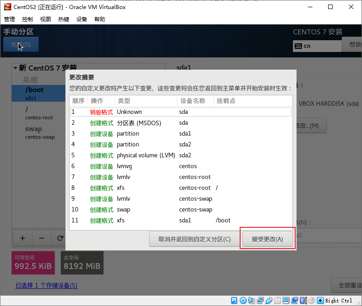Click the hard disk activity status icon
Viewport: 362px width, 306px height.
coord(234,301)
